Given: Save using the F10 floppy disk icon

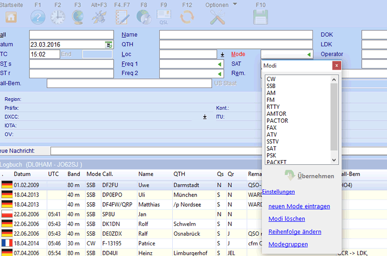Looking at the screenshot, I should (260, 17).
